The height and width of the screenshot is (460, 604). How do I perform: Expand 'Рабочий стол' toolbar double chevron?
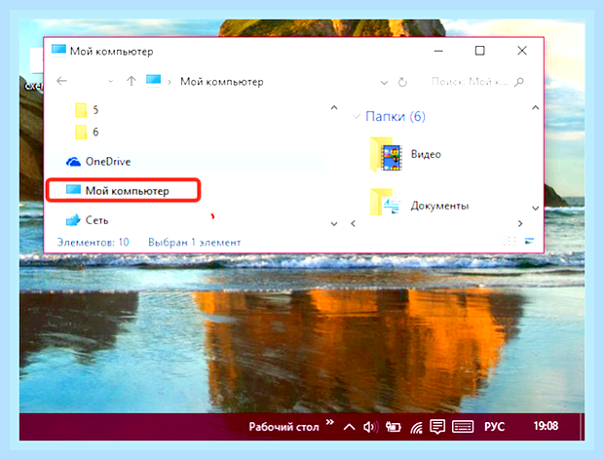coord(329,422)
